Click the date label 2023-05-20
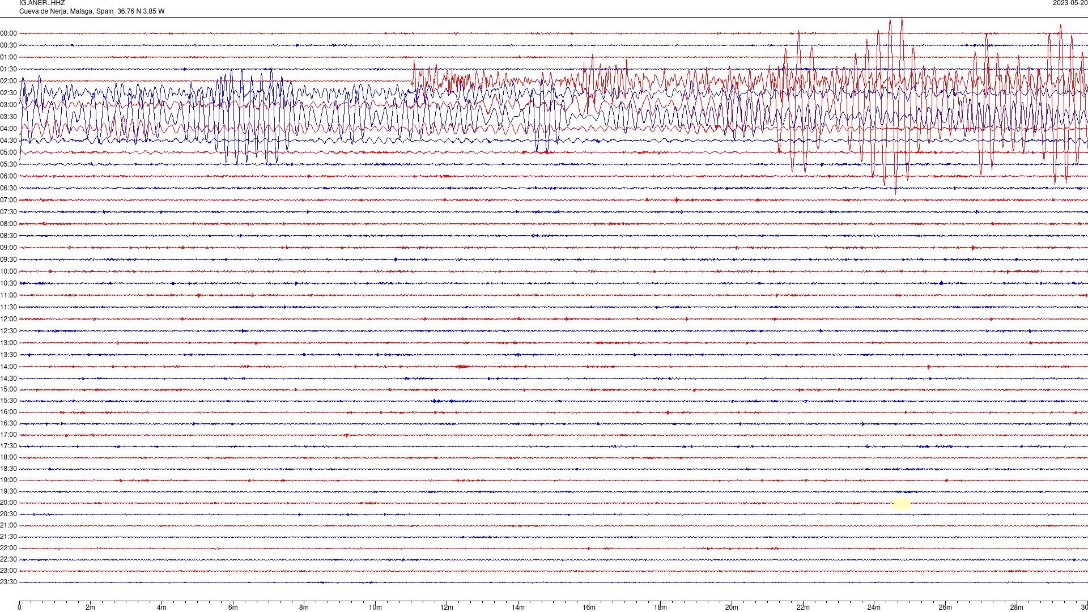 [1070, 3]
